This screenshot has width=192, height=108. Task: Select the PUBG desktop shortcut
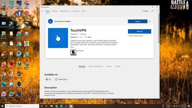[x=26, y=24]
